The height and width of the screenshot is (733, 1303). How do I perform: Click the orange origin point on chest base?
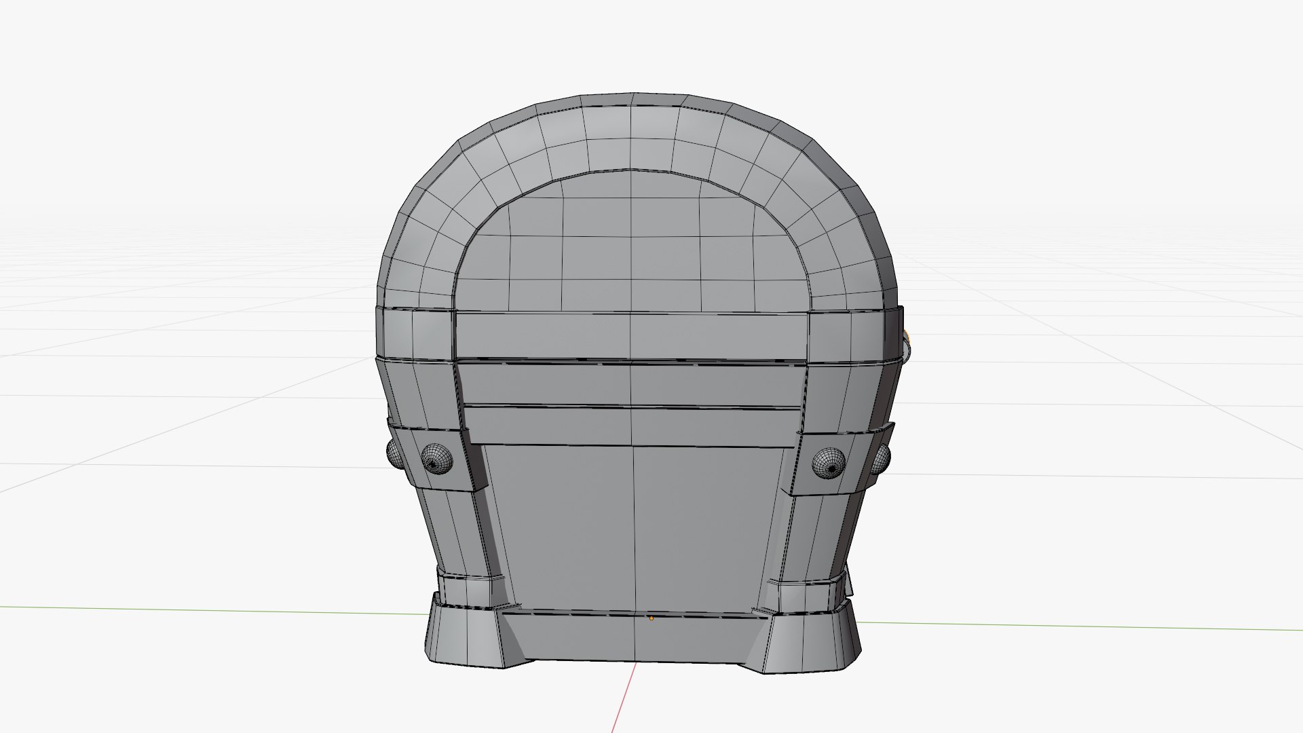[651, 618]
